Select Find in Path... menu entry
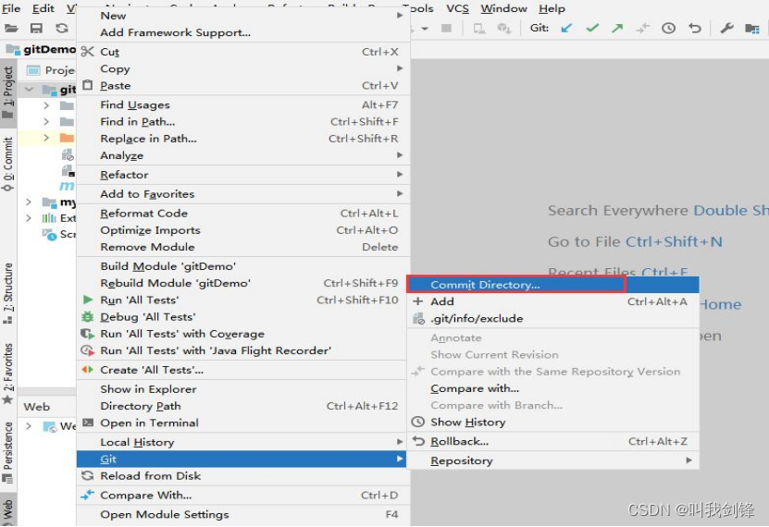769x527 pixels. tap(243, 121)
